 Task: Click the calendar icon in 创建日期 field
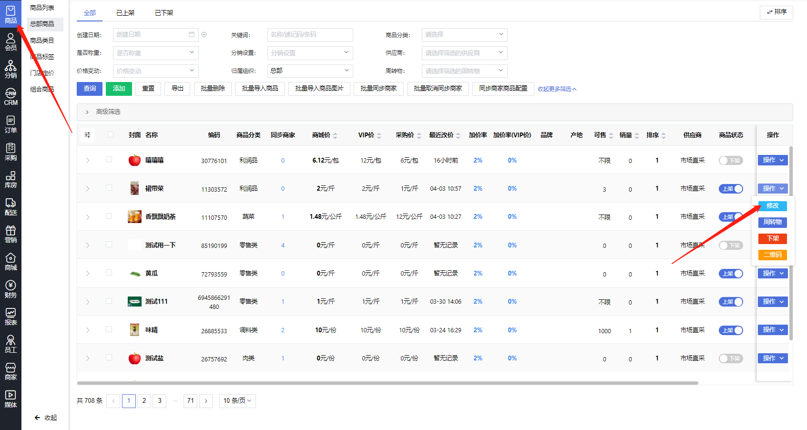click(192, 35)
